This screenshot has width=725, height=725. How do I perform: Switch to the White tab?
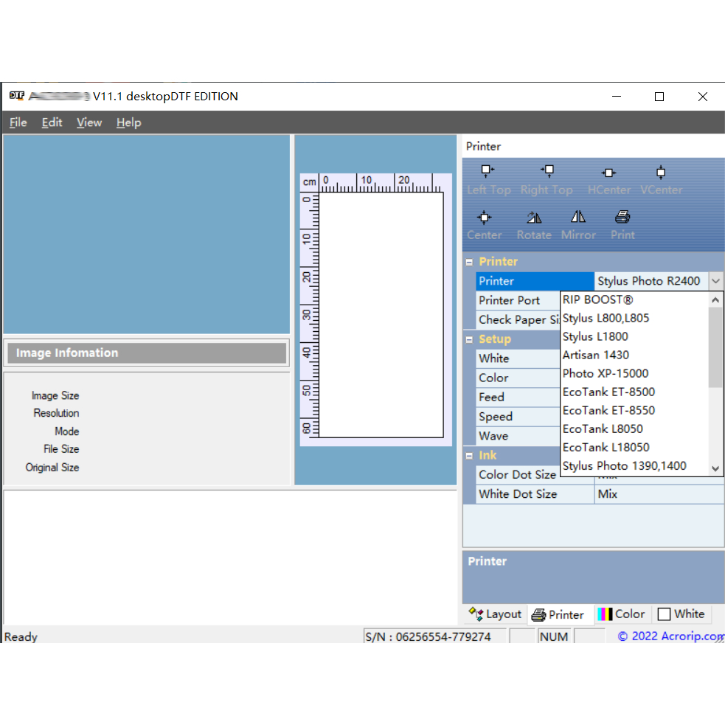[x=681, y=614]
